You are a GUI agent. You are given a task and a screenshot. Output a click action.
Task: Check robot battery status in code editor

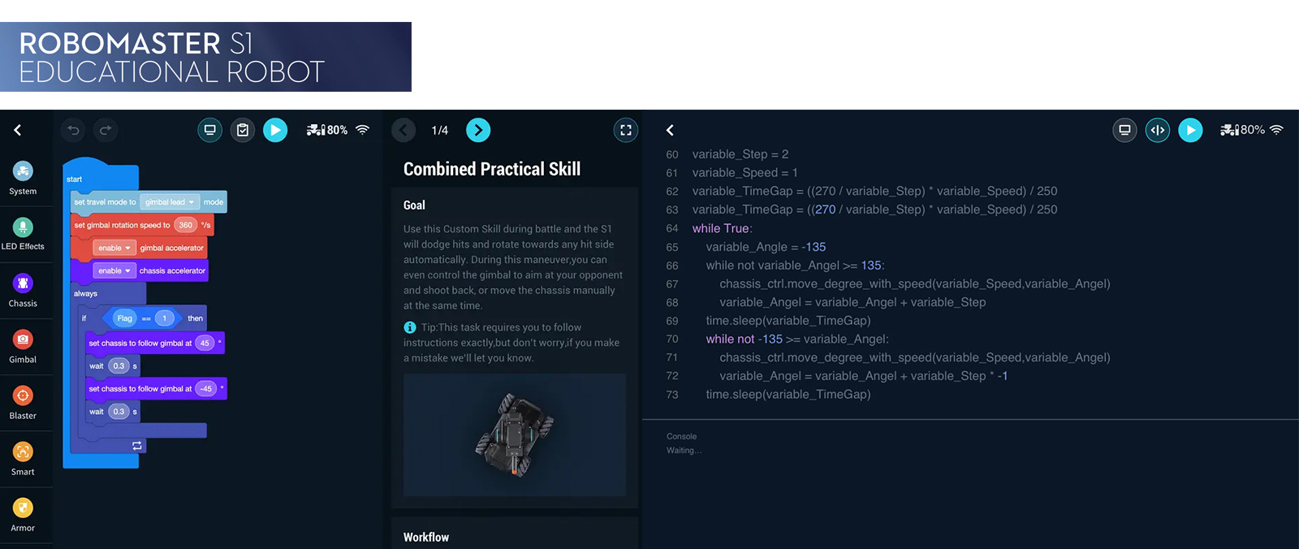point(1242,130)
